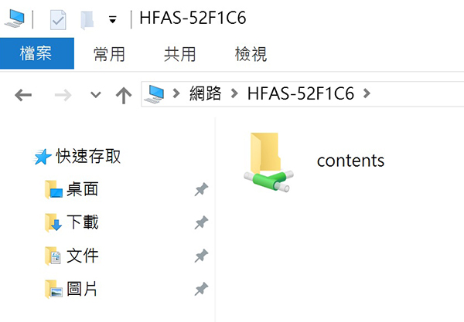Open the Customize Quick Access Toolbar dropdown arrow

[x=112, y=20]
